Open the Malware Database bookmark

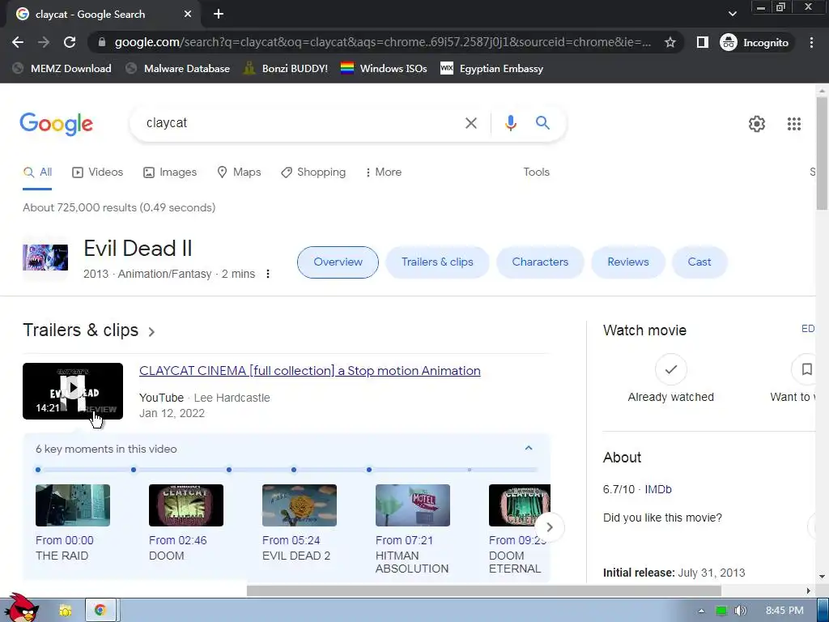pos(178,68)
